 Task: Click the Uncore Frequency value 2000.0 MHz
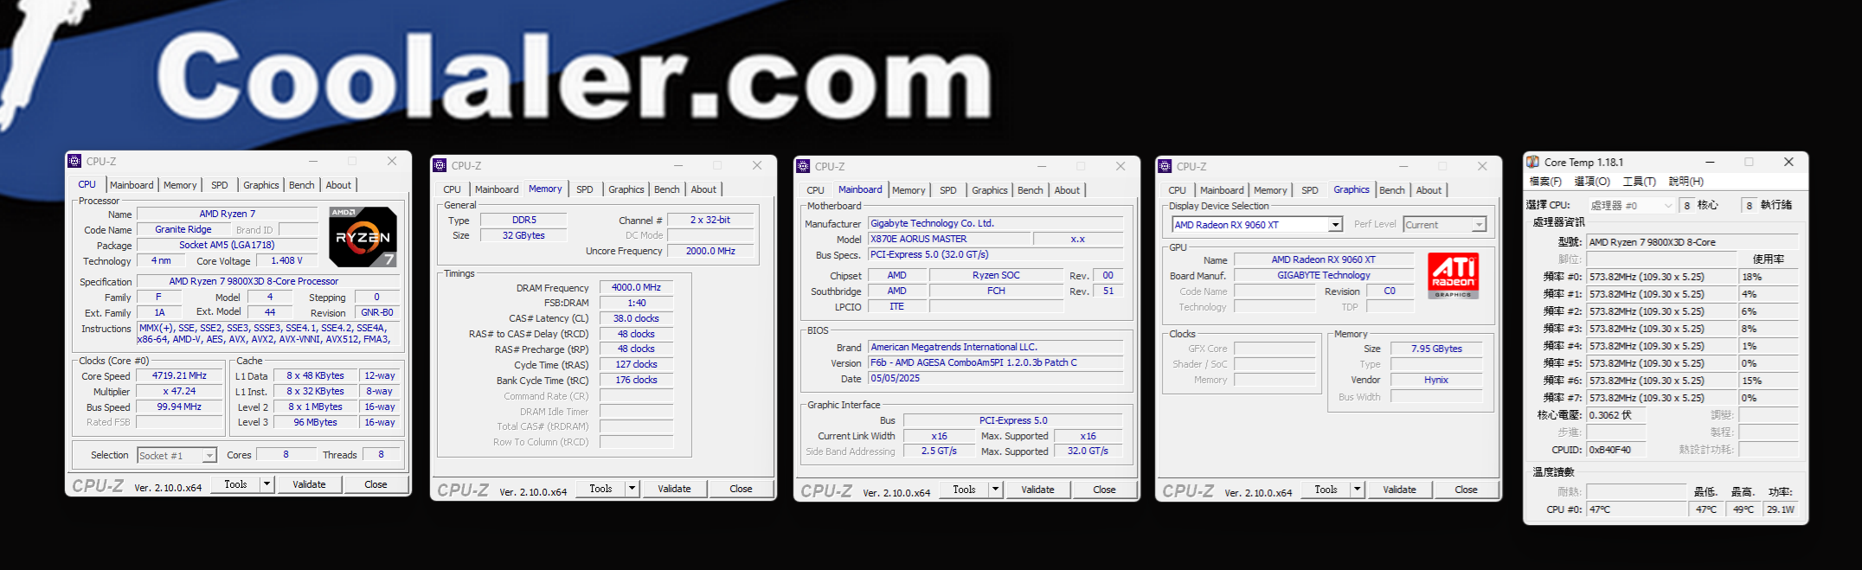(x=710, y=252)
